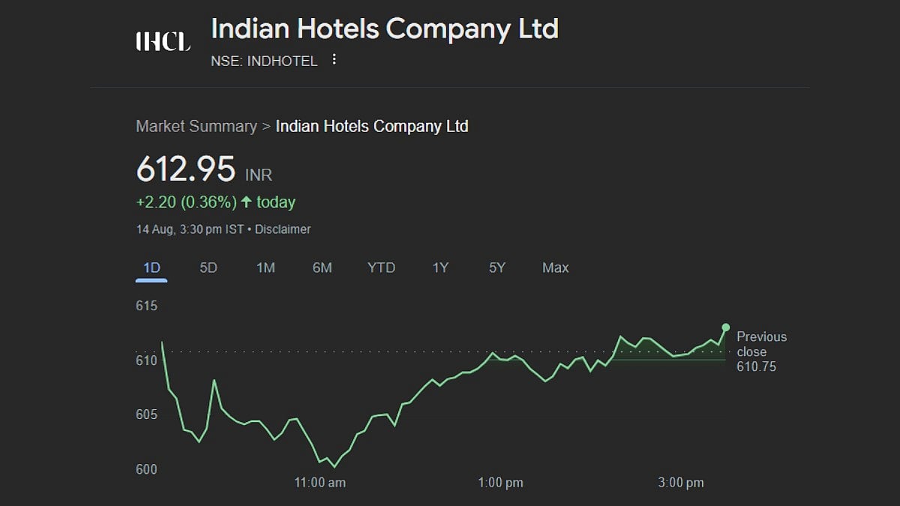This screenshot has height=506, width=900.
Task: Select the Max range tab
Action: pos(555,268)
